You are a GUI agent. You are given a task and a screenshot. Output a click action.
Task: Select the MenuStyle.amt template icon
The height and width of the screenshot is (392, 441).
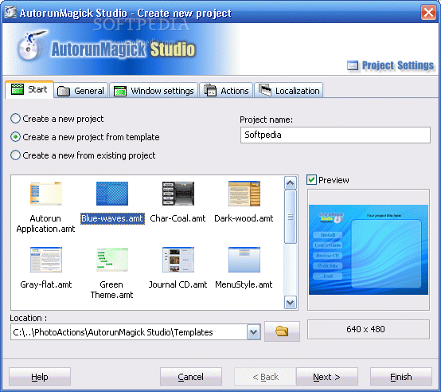pos(244,260)
